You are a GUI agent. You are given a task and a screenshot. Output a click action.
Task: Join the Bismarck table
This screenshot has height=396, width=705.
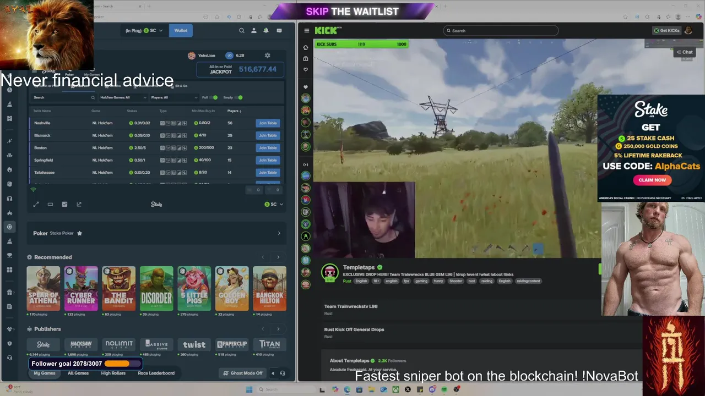268,135
